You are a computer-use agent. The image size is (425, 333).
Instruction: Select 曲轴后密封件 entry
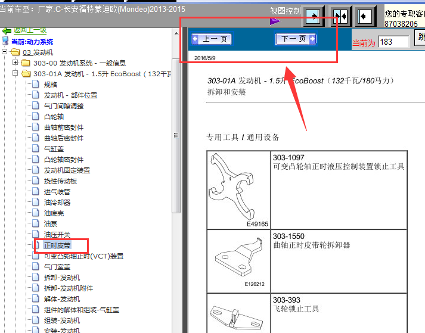pos(64,138)
